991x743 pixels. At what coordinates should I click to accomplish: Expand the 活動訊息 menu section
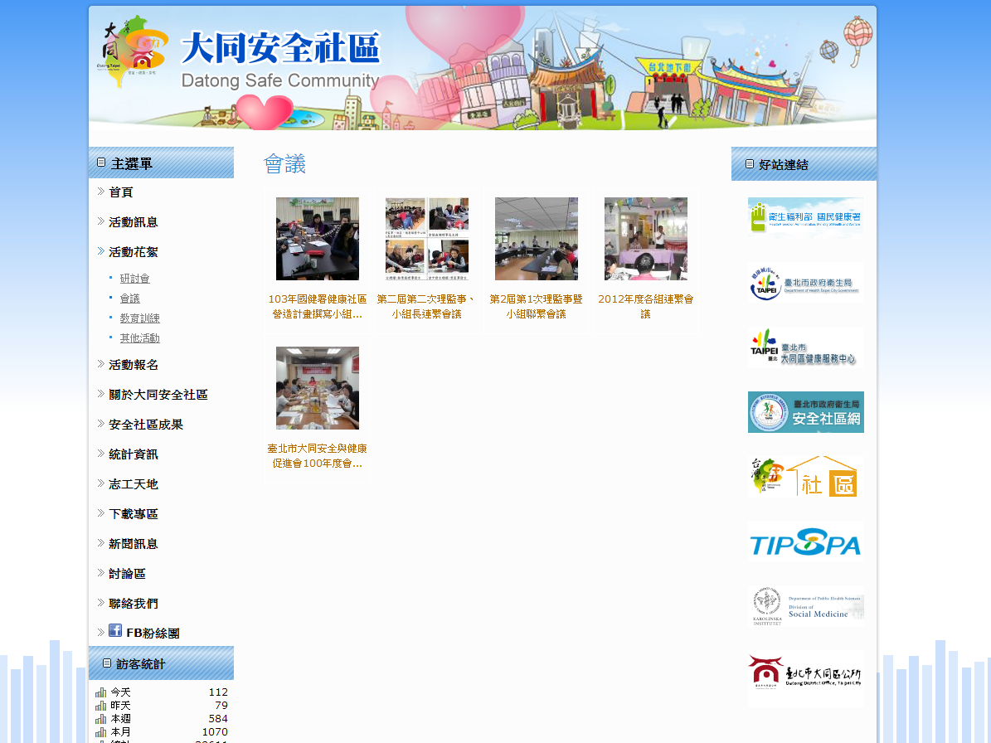pyautogui.click(x=134, y=222)
